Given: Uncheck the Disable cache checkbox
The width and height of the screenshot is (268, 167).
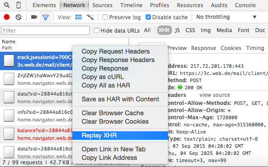Looking at the screenshot, I should 148,17.
